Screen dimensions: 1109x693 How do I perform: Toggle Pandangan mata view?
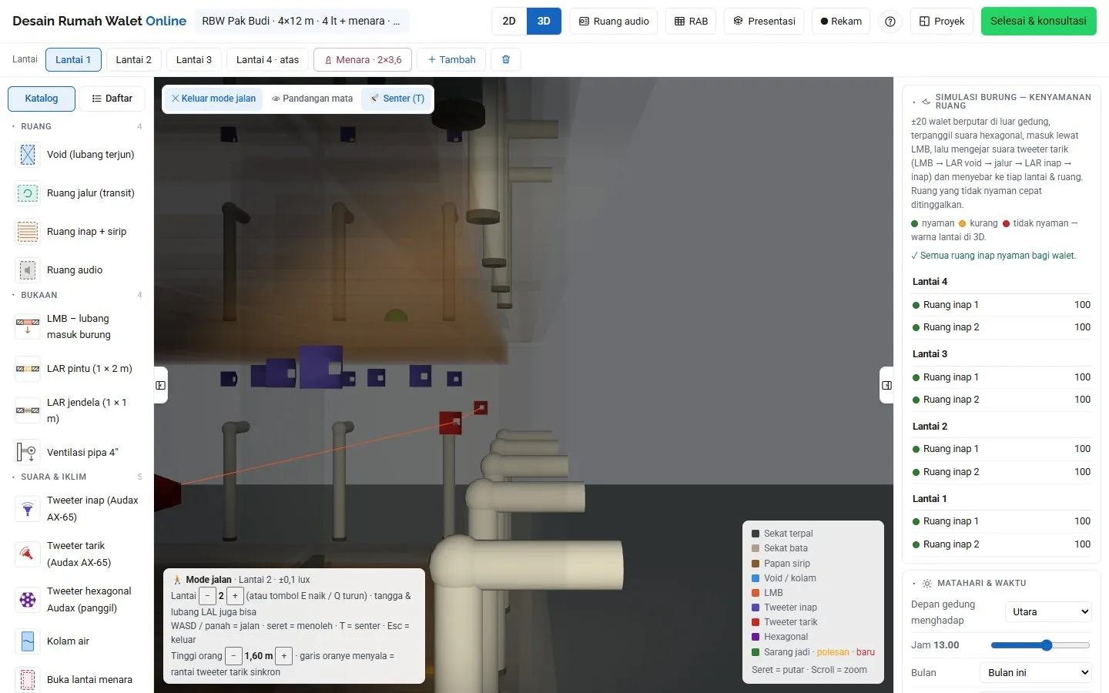pyautogui.click(x=313, y=99)
